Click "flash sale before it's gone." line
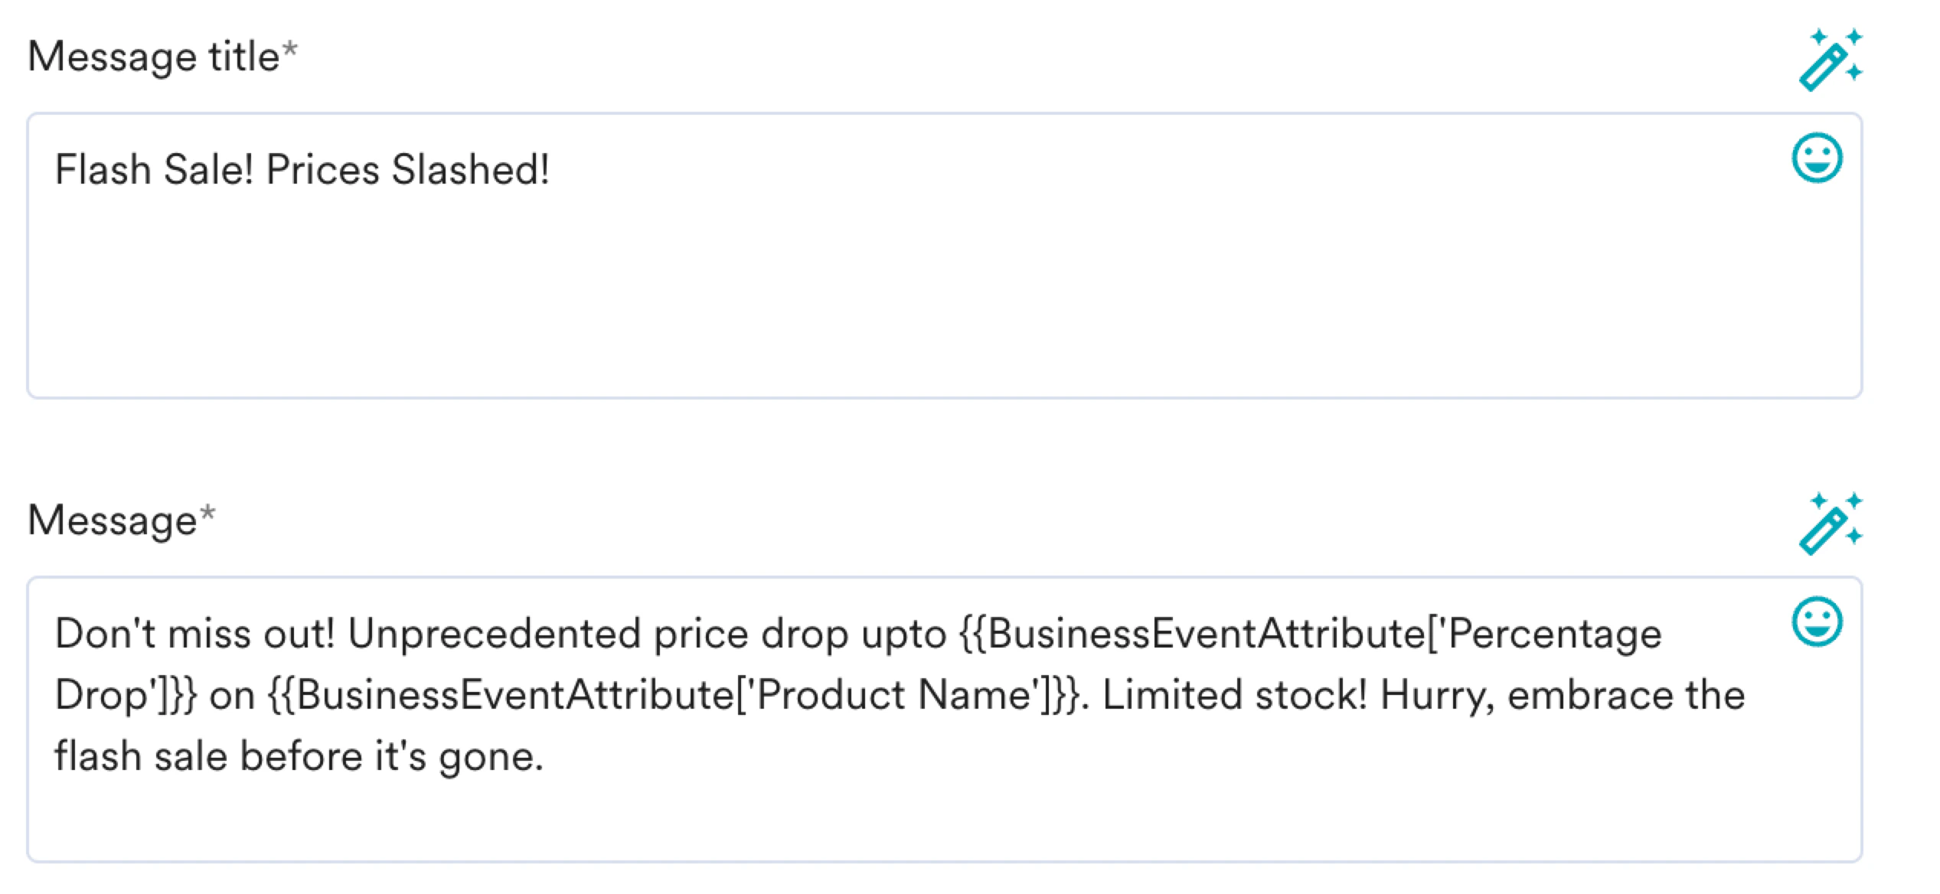 pyautogui.click(x=299, y=756)
